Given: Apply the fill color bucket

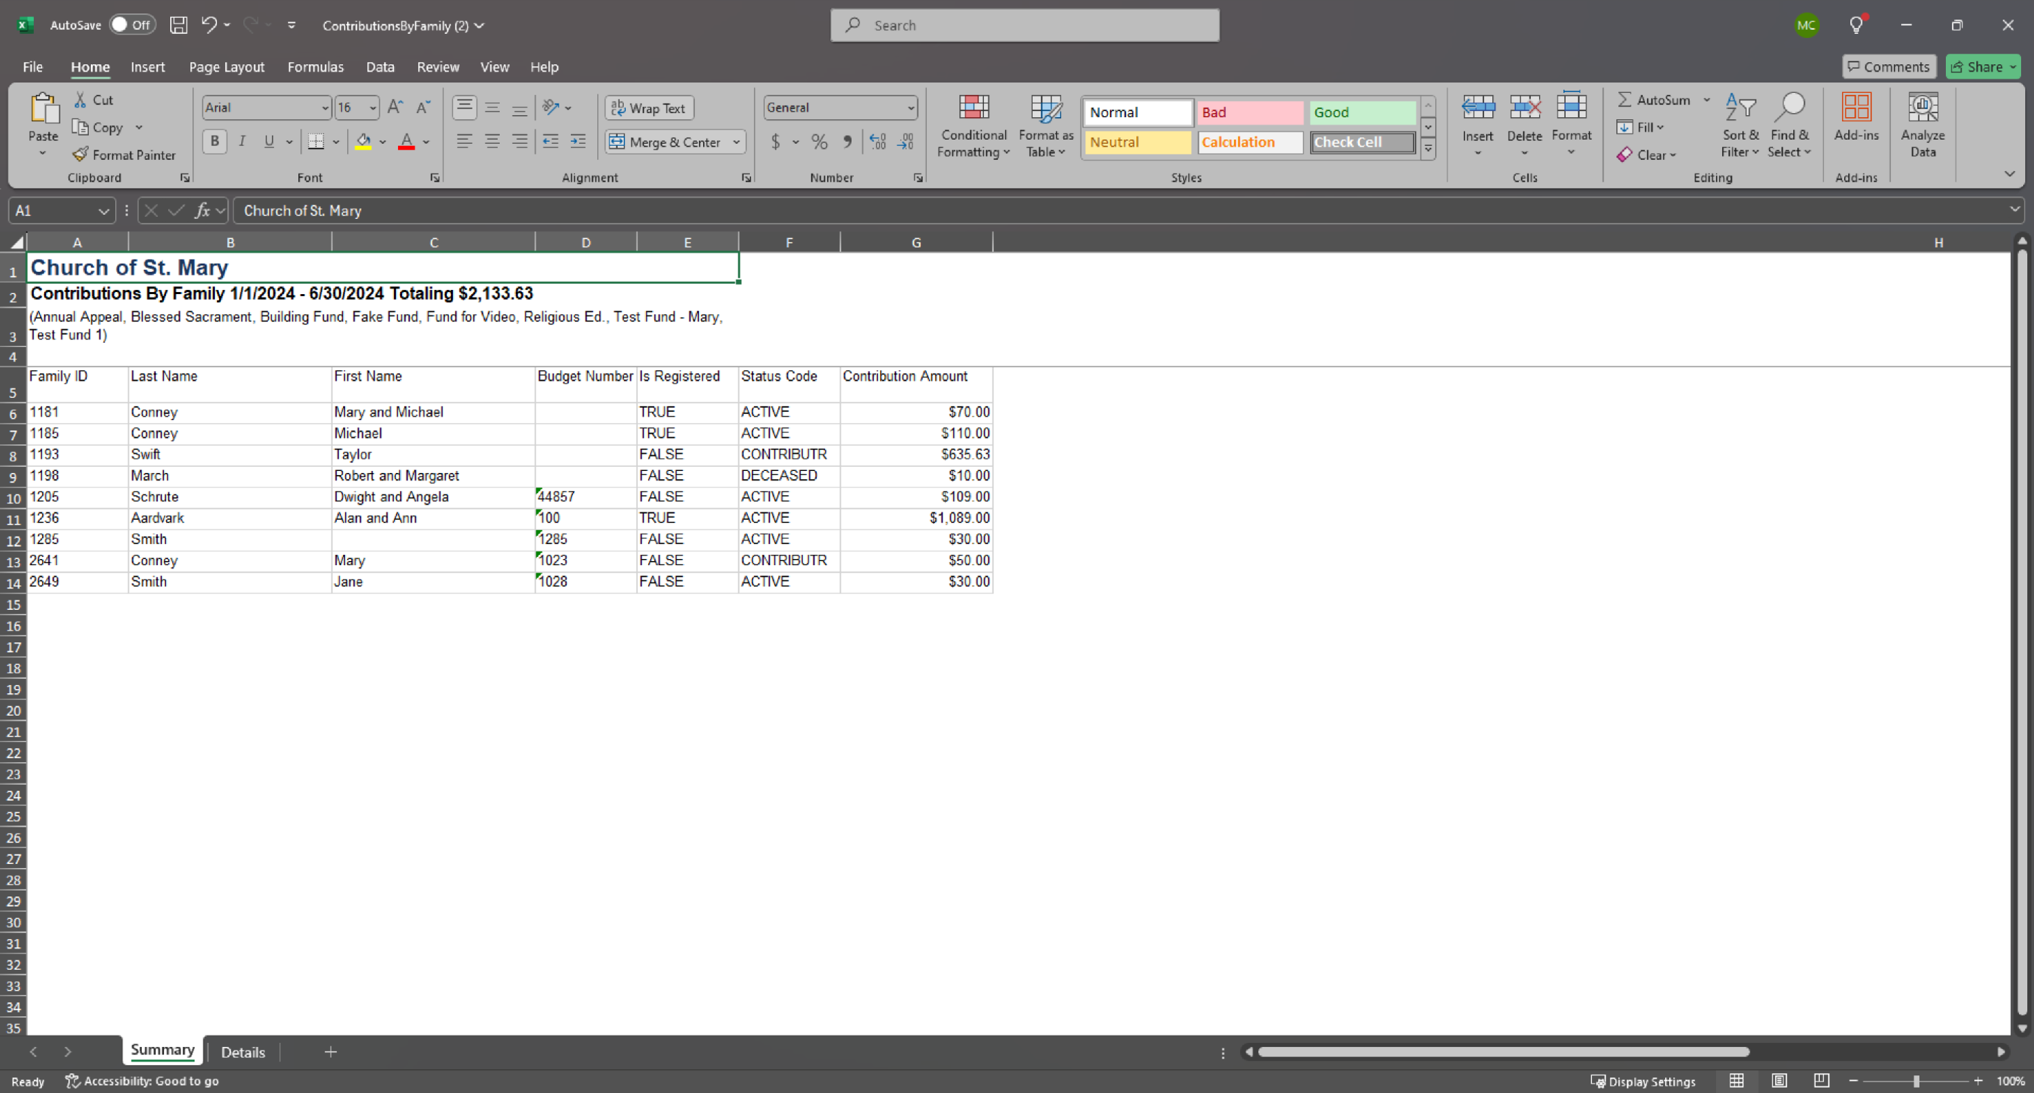Looking at the screenshot, I should click(x=363, y=142).
